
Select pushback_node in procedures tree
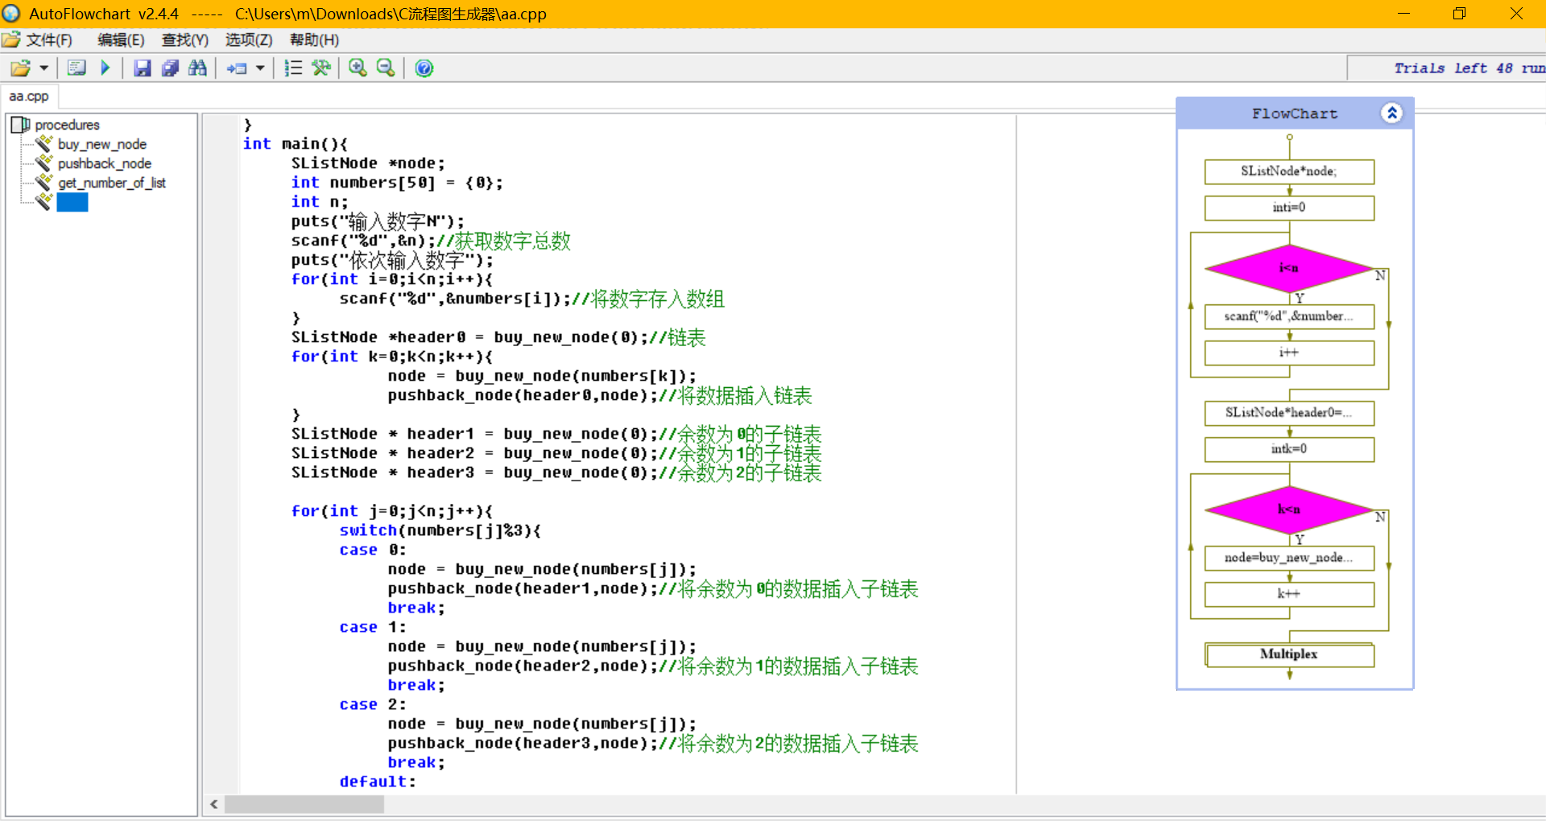[104, 163]
